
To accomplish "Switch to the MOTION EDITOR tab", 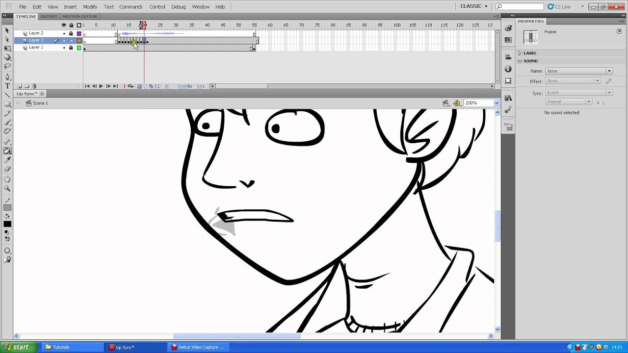I will 79,17.
